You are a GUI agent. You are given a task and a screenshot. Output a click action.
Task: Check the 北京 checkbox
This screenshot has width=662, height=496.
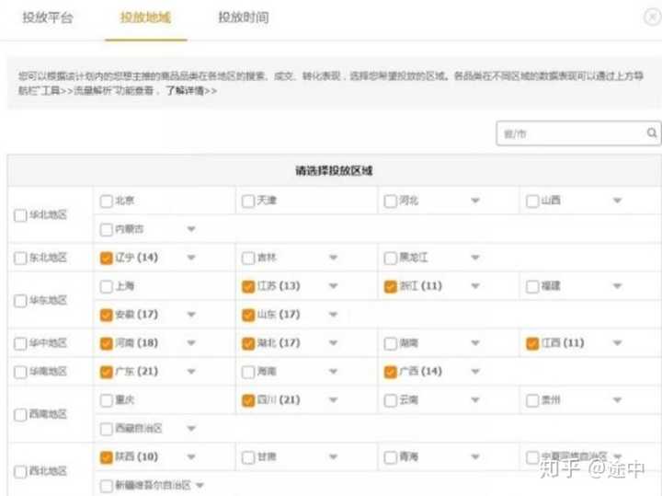[x=107, y=201]
